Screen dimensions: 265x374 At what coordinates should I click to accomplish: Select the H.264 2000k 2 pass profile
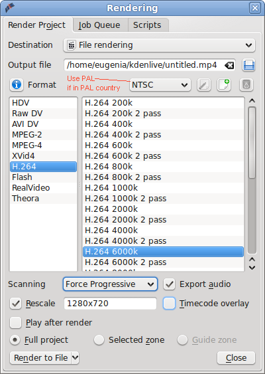point(163,219)
